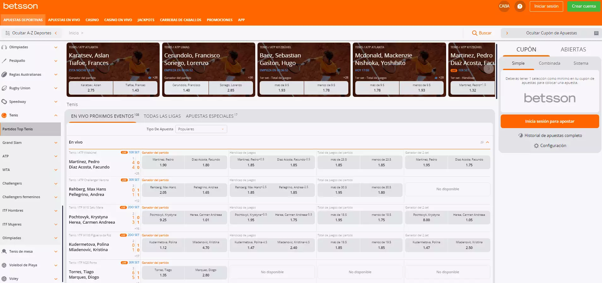602x283 pixels.
Task: Switch to APUESTAS ESPECIALES tab
Action: pos(211,116)
